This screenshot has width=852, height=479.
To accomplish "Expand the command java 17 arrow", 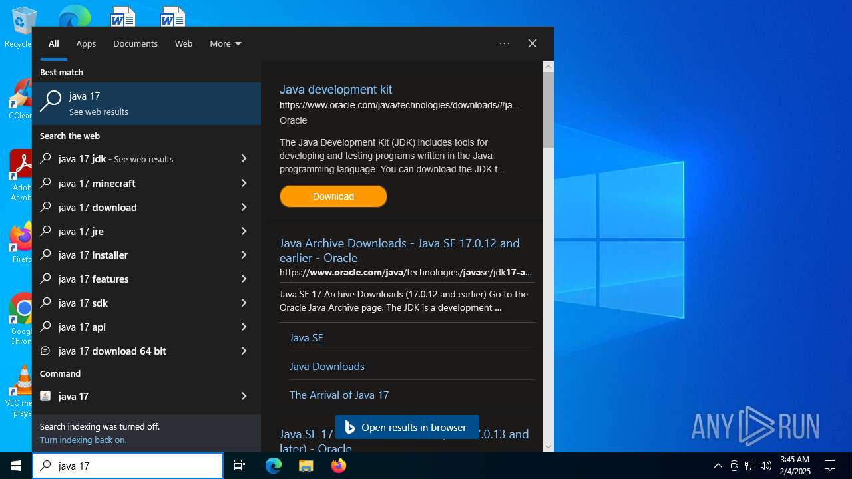I will click(x=244, y=396).
